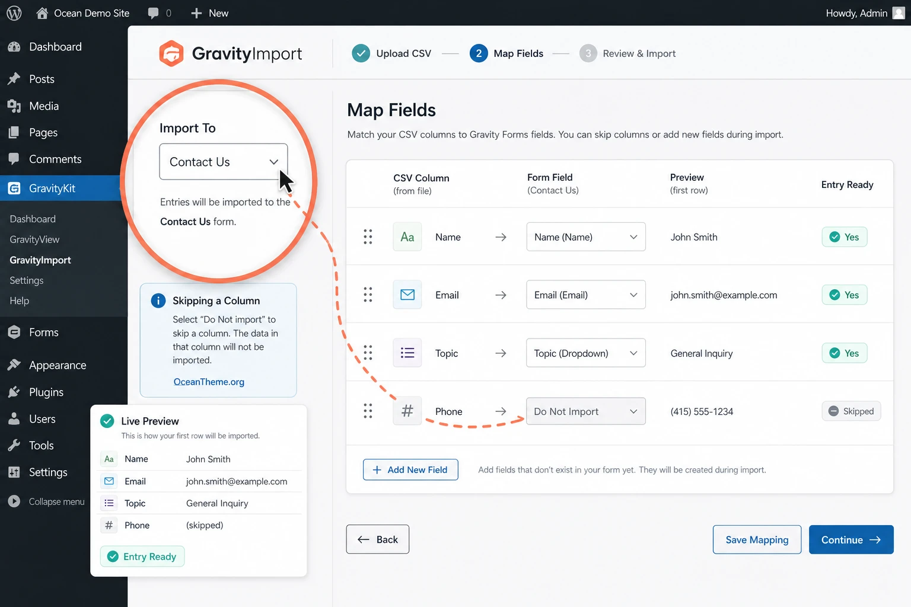
Task: Open GravityView submenu item
Action: (x=34, y=239)
